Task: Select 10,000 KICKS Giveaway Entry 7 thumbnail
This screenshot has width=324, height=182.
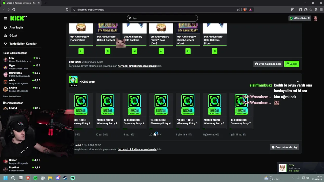Action: click(241, 104)
